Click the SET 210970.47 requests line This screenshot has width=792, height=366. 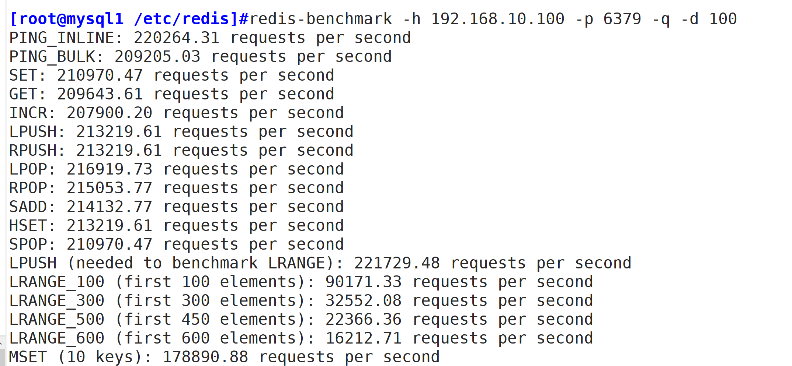pos(172,75)
